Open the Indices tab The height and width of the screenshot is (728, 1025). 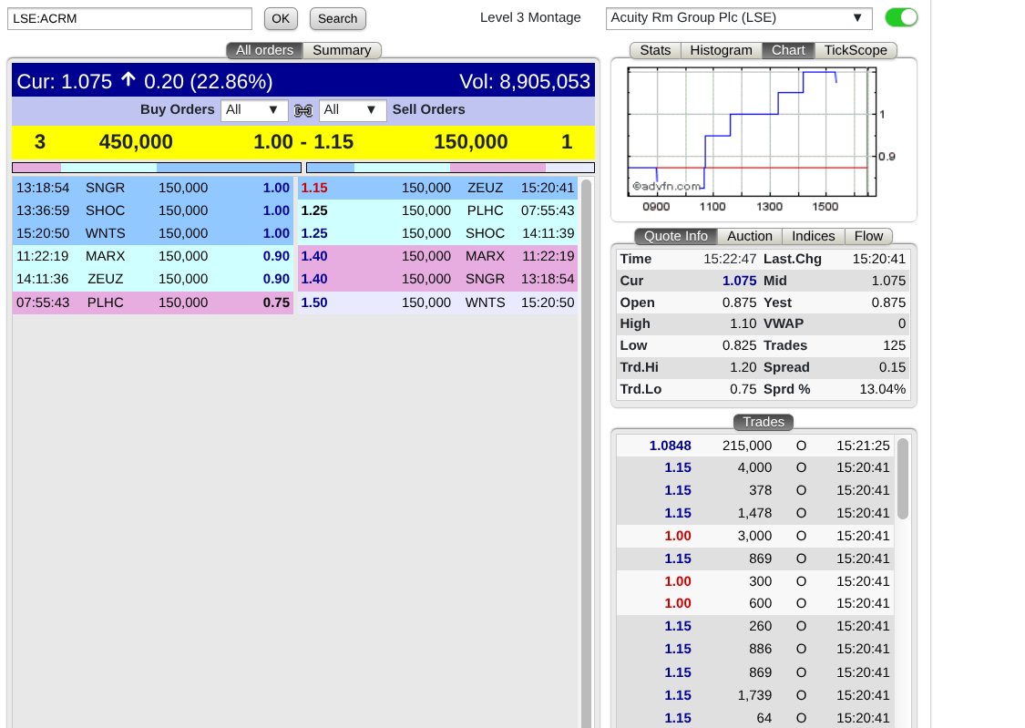tap(814, 236)
